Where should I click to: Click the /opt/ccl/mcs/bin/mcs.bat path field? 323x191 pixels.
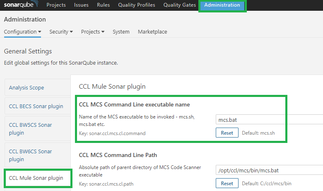269,170
